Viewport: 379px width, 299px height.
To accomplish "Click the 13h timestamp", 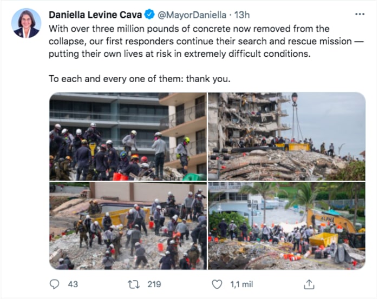I will click(241, 15).
